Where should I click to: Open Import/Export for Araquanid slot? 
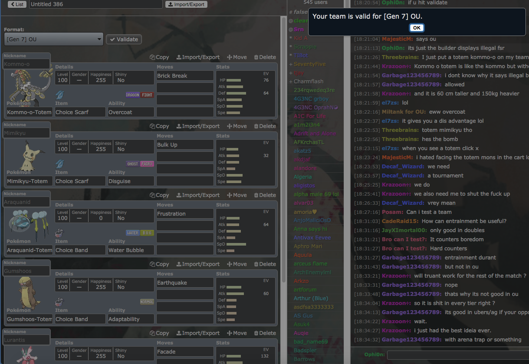[198, 195]
